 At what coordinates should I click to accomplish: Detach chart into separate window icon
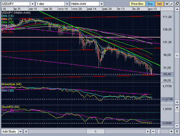(177, 4)
